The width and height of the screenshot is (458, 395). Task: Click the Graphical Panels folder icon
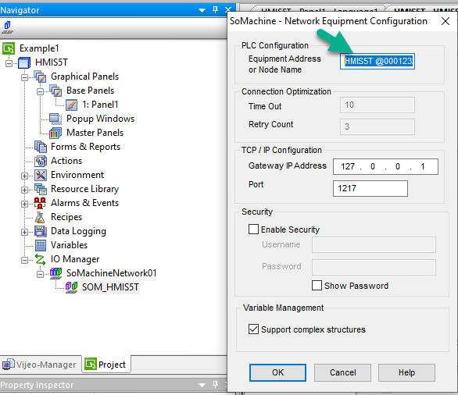tap(40, 77)
